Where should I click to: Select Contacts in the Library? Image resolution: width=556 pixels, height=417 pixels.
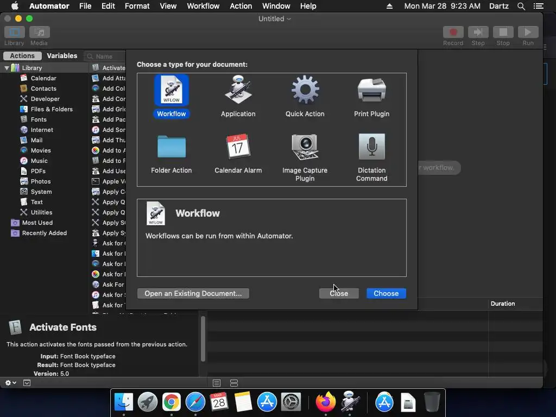pyautogui.click(x=45, y=89)
